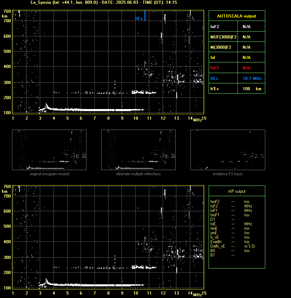The height and width of the screenshot is (298, 291).
Task: Open the 'original ionogram resized' thumbnail
Action: (x=49, y=150)
